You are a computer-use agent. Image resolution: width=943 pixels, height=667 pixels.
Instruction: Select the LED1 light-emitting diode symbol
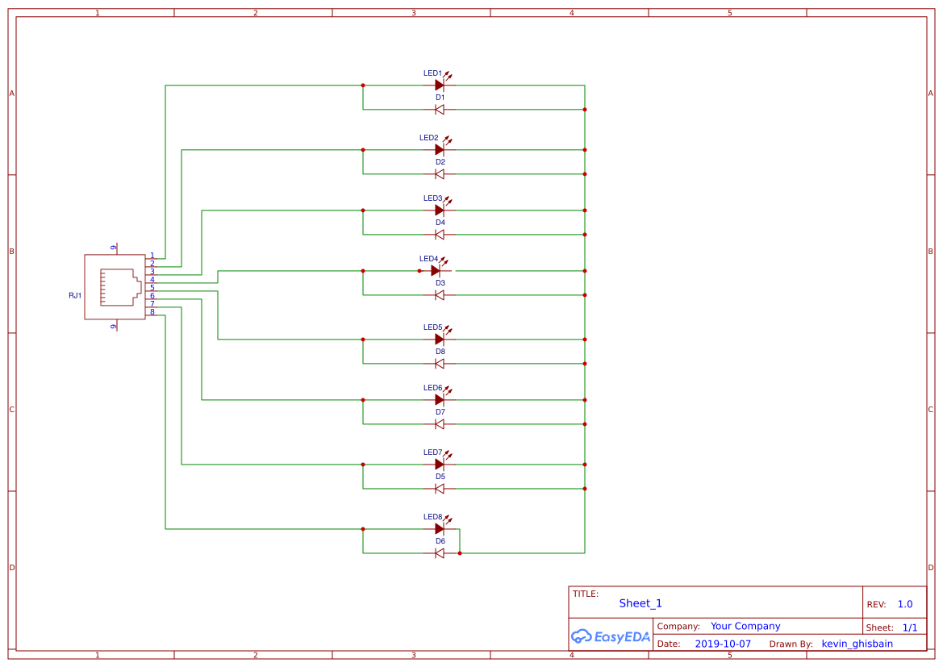[x=439, y=83]
